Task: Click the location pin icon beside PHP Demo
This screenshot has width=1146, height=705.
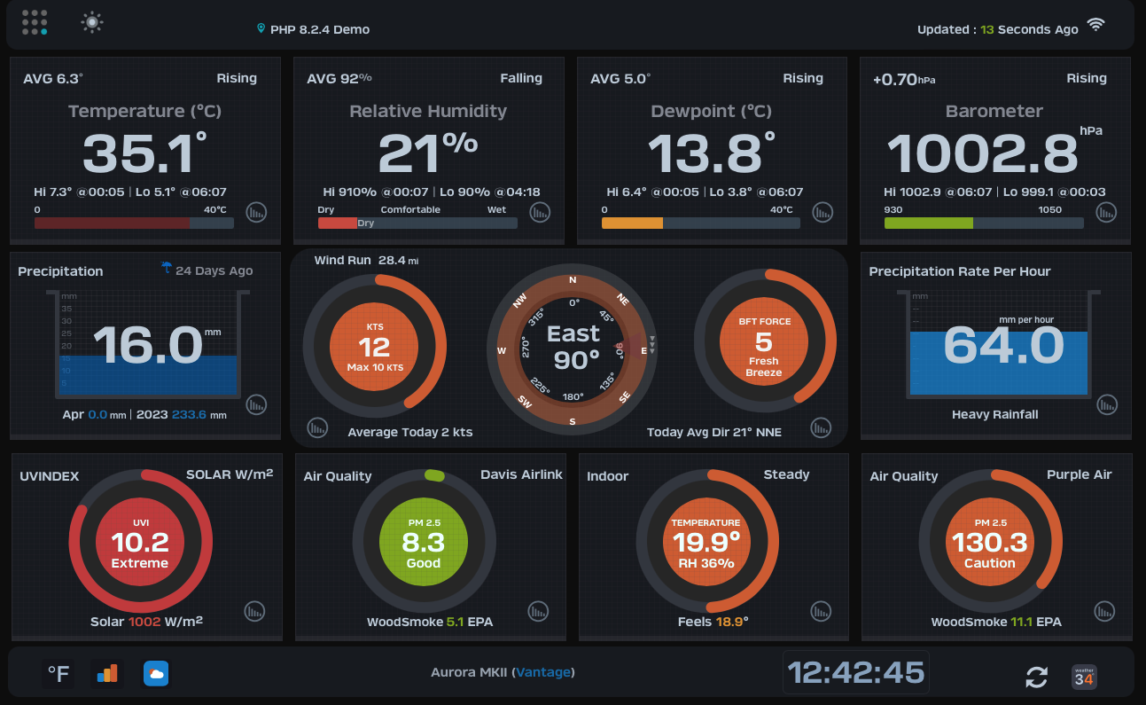Action: (261, 28)
